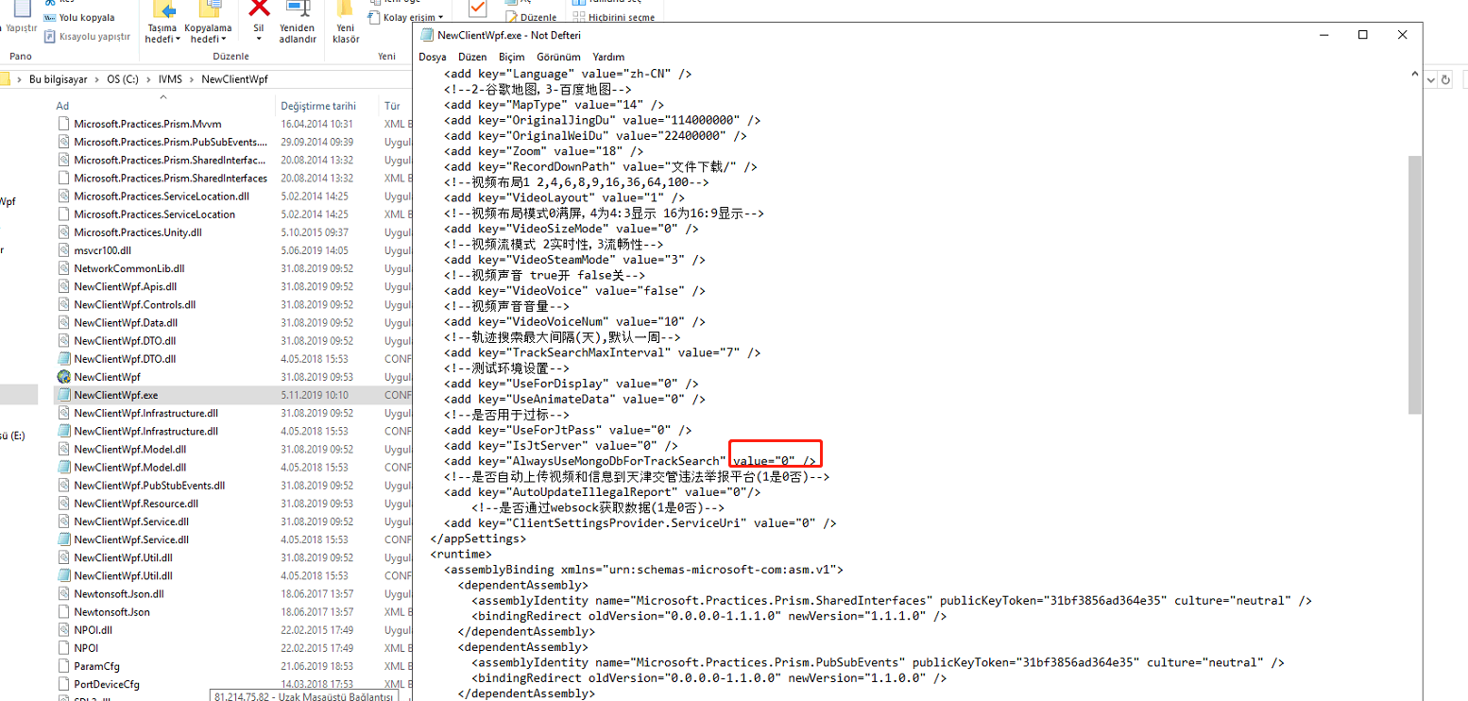Open the Dosya menu in Not Defteri
1468x701 pixels.
tap(433, 57)
